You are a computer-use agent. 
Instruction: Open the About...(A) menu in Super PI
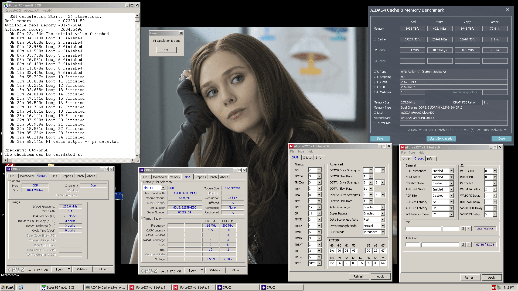pos(31,11)
